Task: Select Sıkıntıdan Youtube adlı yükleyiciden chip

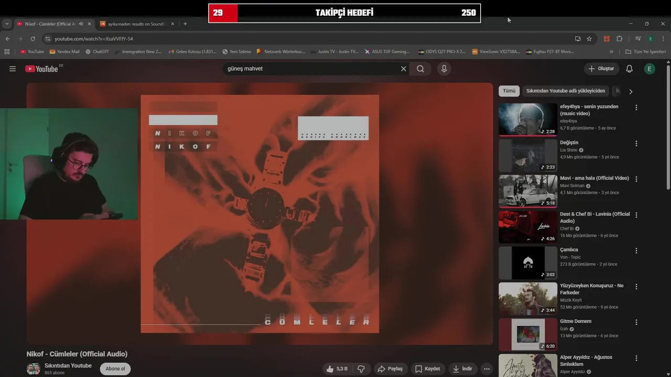Action: point(566,91)
